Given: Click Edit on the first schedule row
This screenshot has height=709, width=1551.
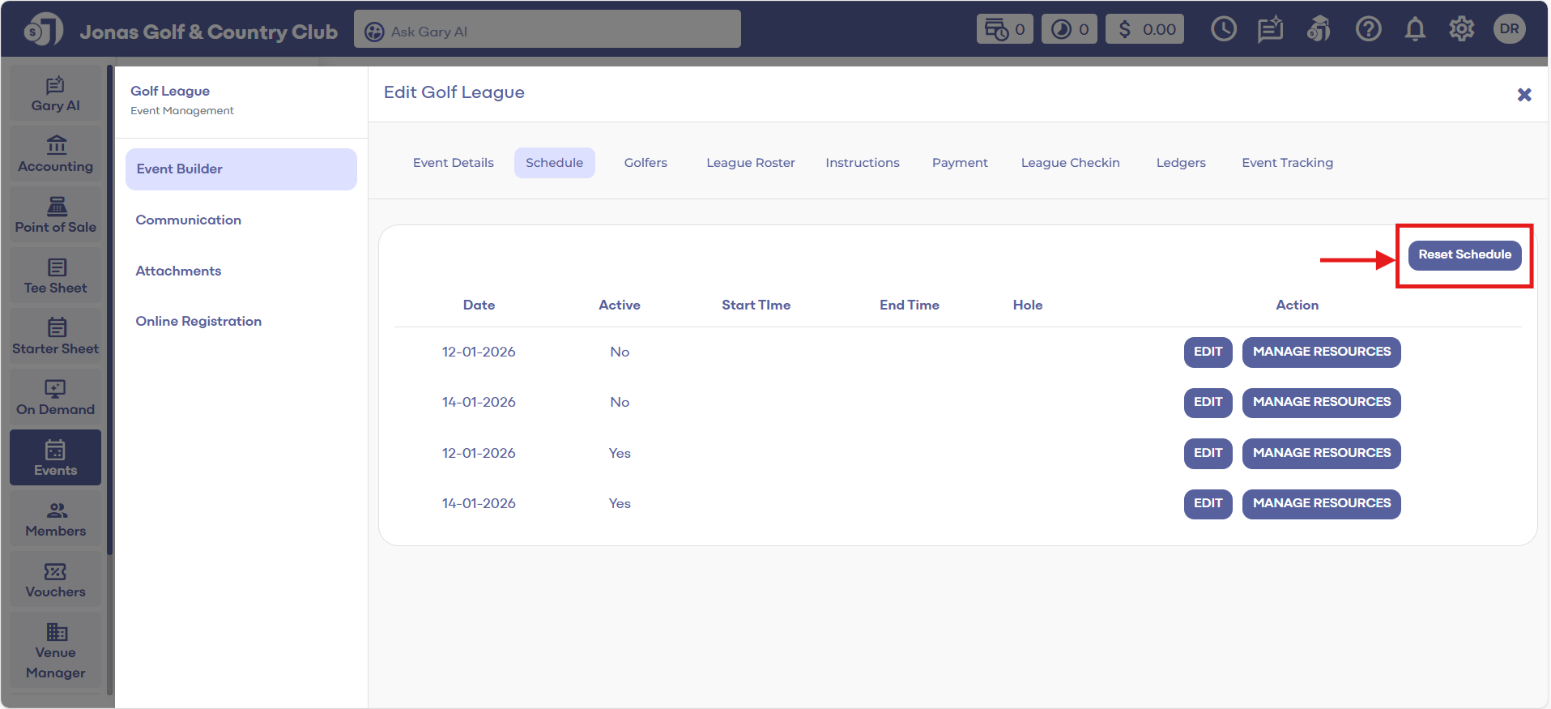Looking at the screenshot, I should [x=1207, y=352].
